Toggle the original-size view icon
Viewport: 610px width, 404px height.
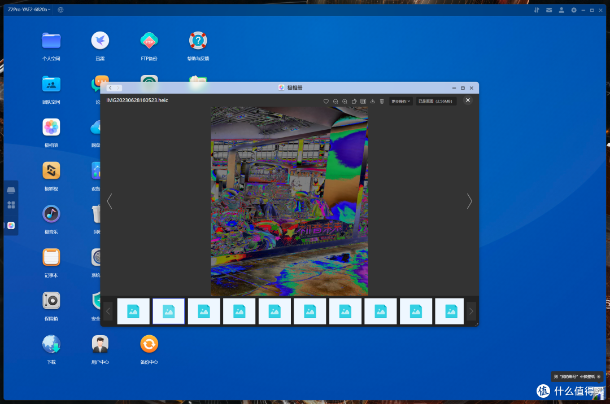[363, 102]
